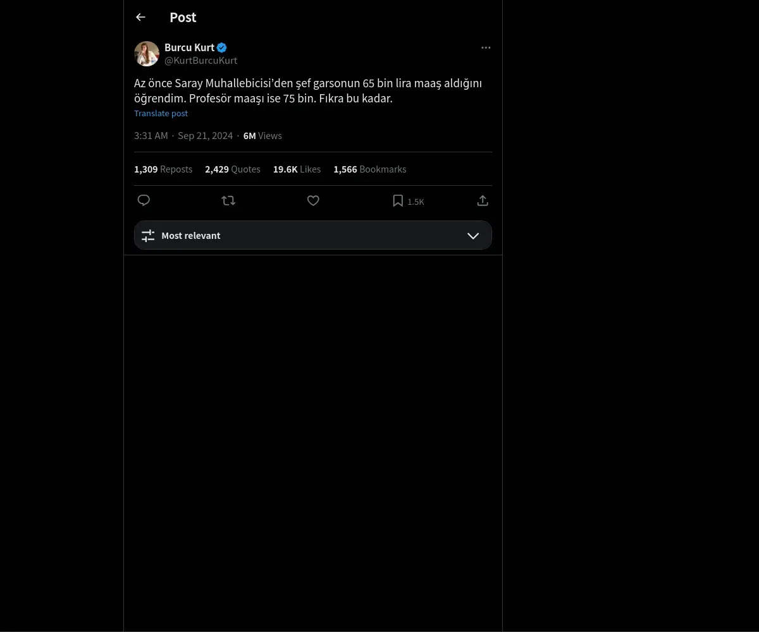View the 19.6K Likes count
This screenshot has height=632, width=759.
point(297,169)
